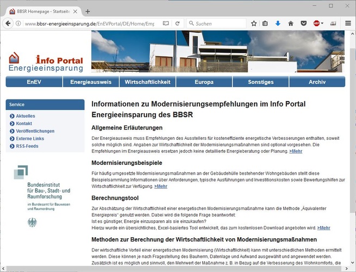The width and height of the screenshot is (356, 272).
Task: Follow the Mehr link under Berechnungstool
Action: 323,228
